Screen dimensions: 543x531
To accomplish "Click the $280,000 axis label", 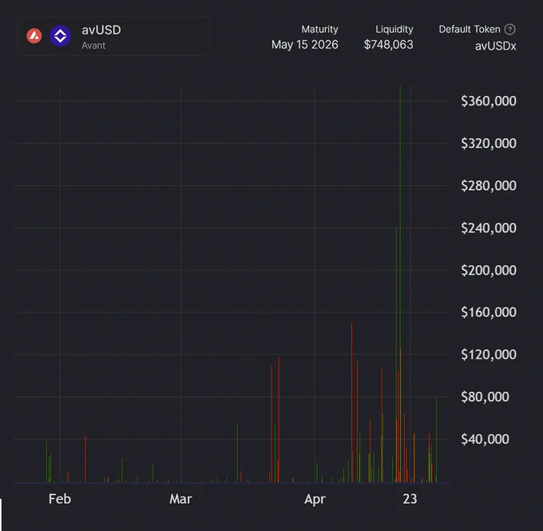I will coord(489,186).
